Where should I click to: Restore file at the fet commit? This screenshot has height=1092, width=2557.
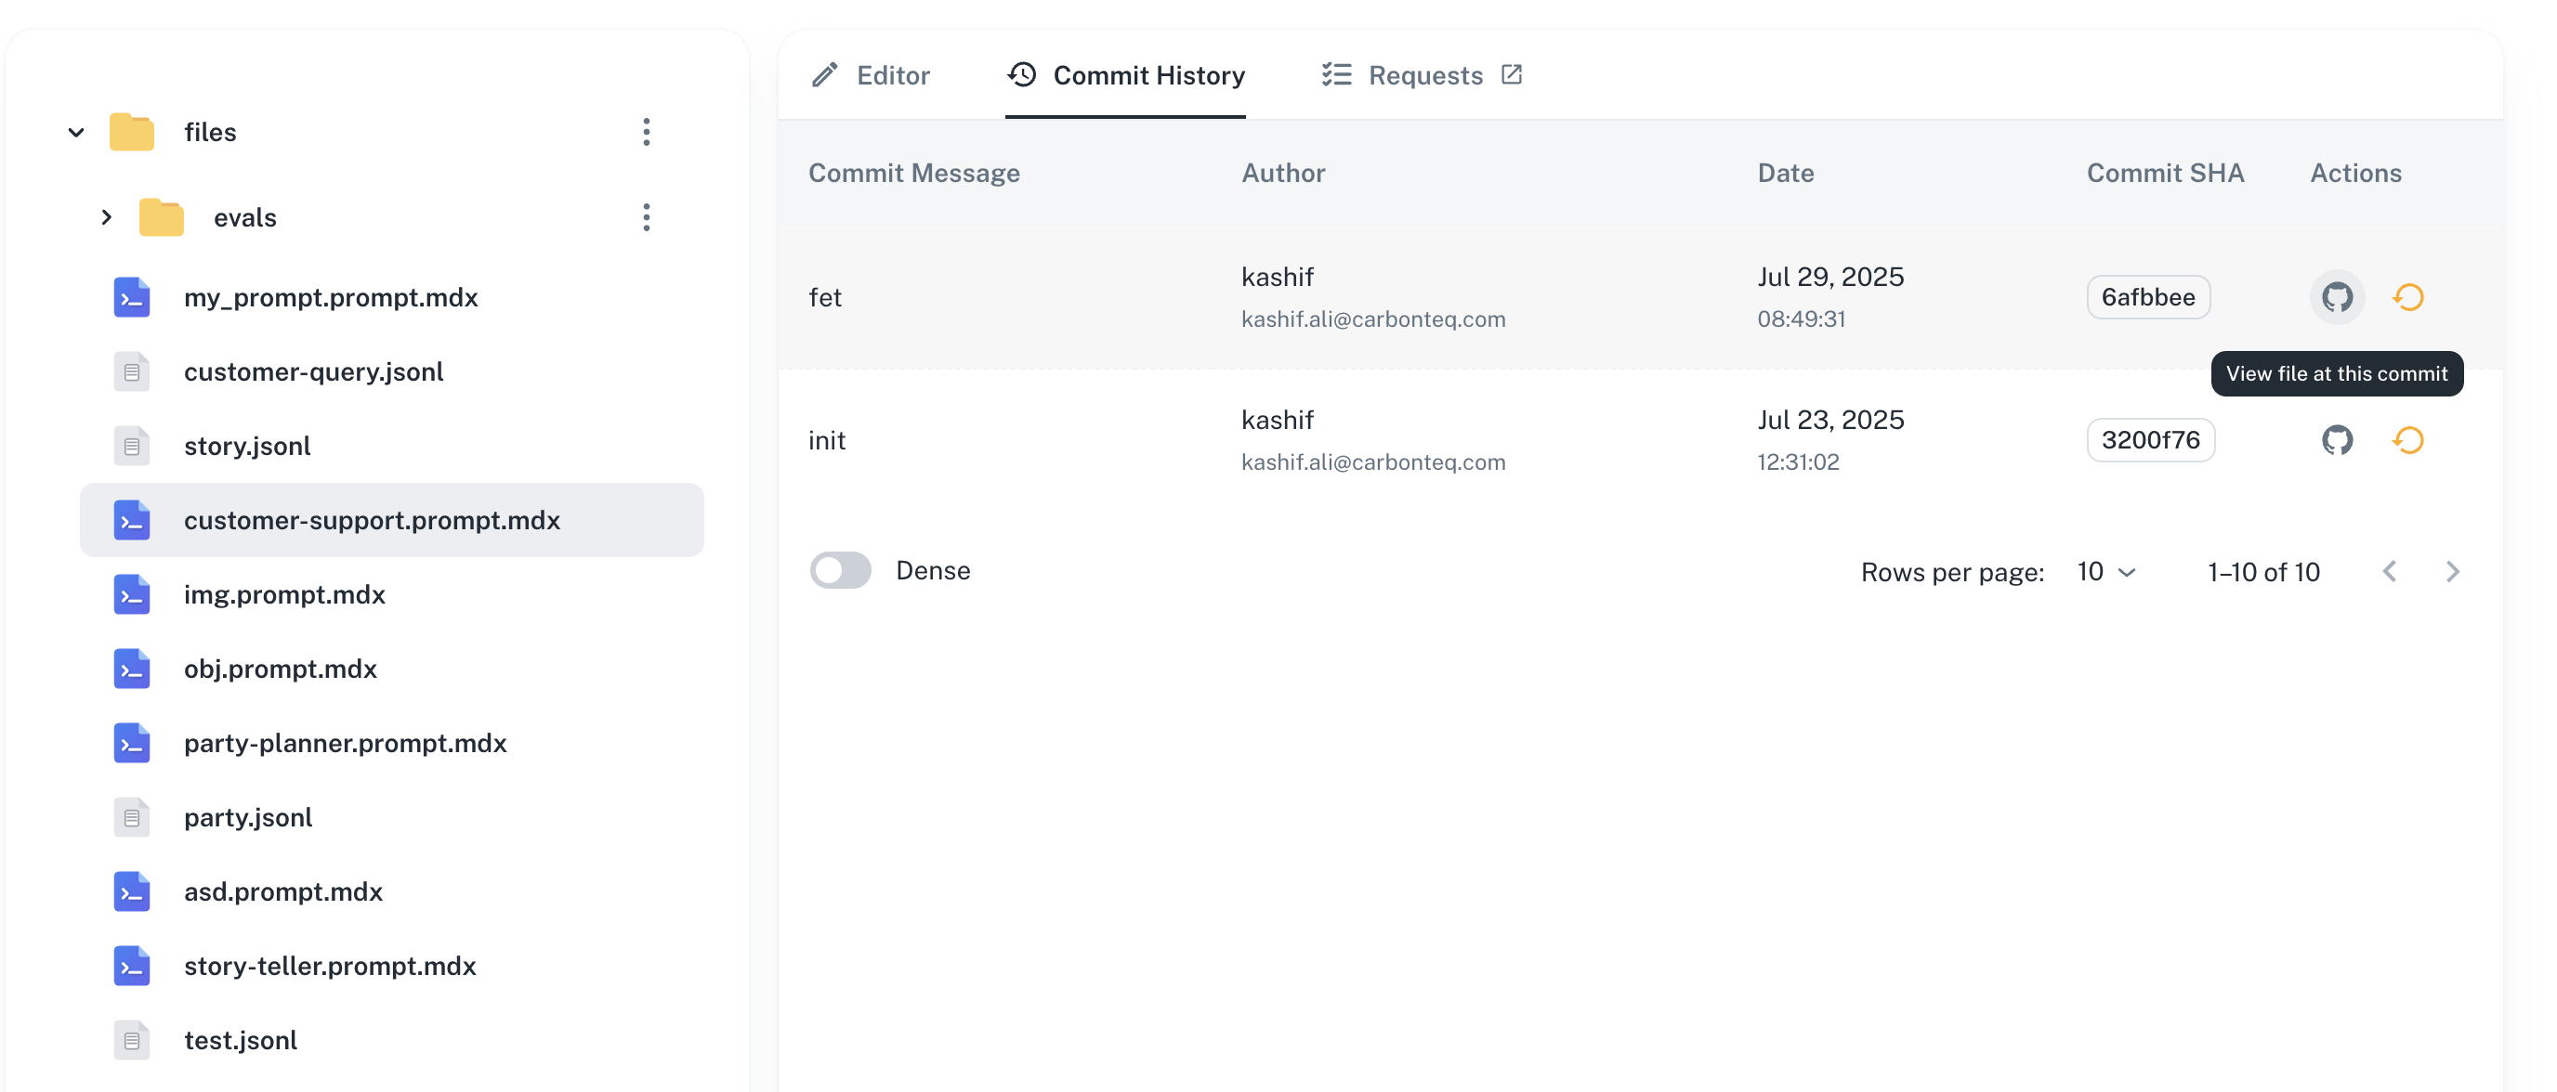click(2409, 296)
